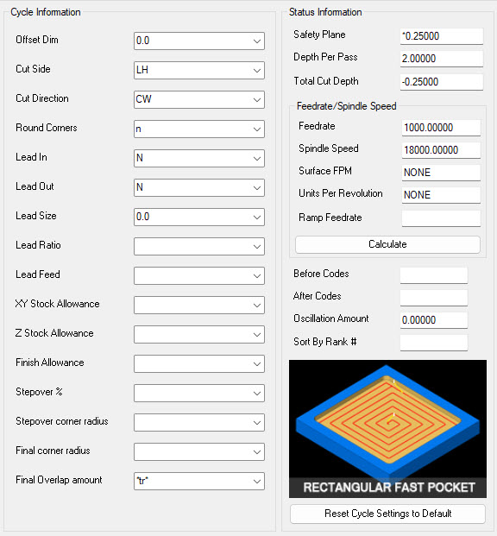Expand the XY Stock Allowance dropdown

(199, 306)
